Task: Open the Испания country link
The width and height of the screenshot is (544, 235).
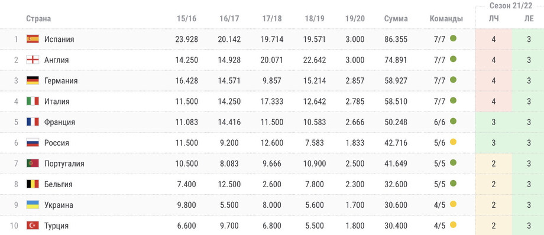Action: tap(59, 39)
